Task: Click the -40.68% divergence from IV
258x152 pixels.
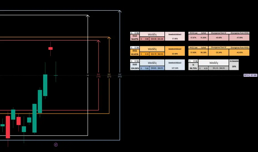Action: 218,38
